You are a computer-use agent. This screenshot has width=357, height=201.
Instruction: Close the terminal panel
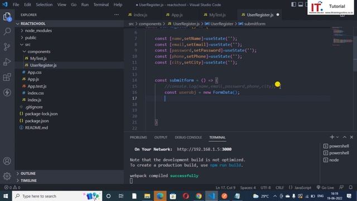351,137
